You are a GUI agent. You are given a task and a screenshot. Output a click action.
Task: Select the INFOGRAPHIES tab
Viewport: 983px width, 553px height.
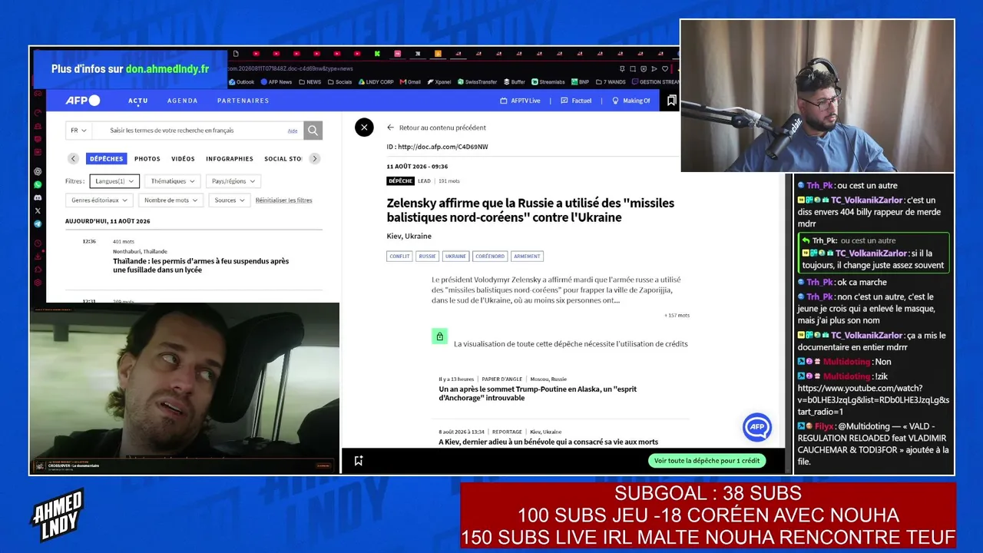230,159
